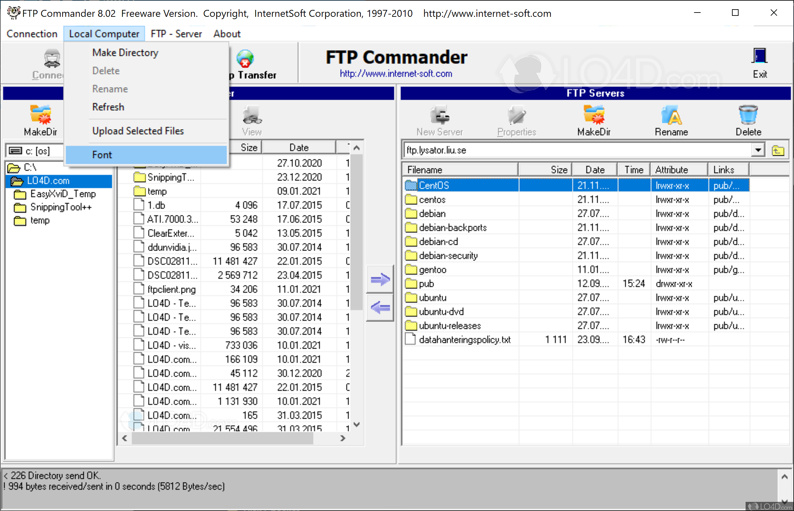794x511 pixels.
Task: Click FTP Servers MakeDir icon
Action: click(x=594, y=115)
